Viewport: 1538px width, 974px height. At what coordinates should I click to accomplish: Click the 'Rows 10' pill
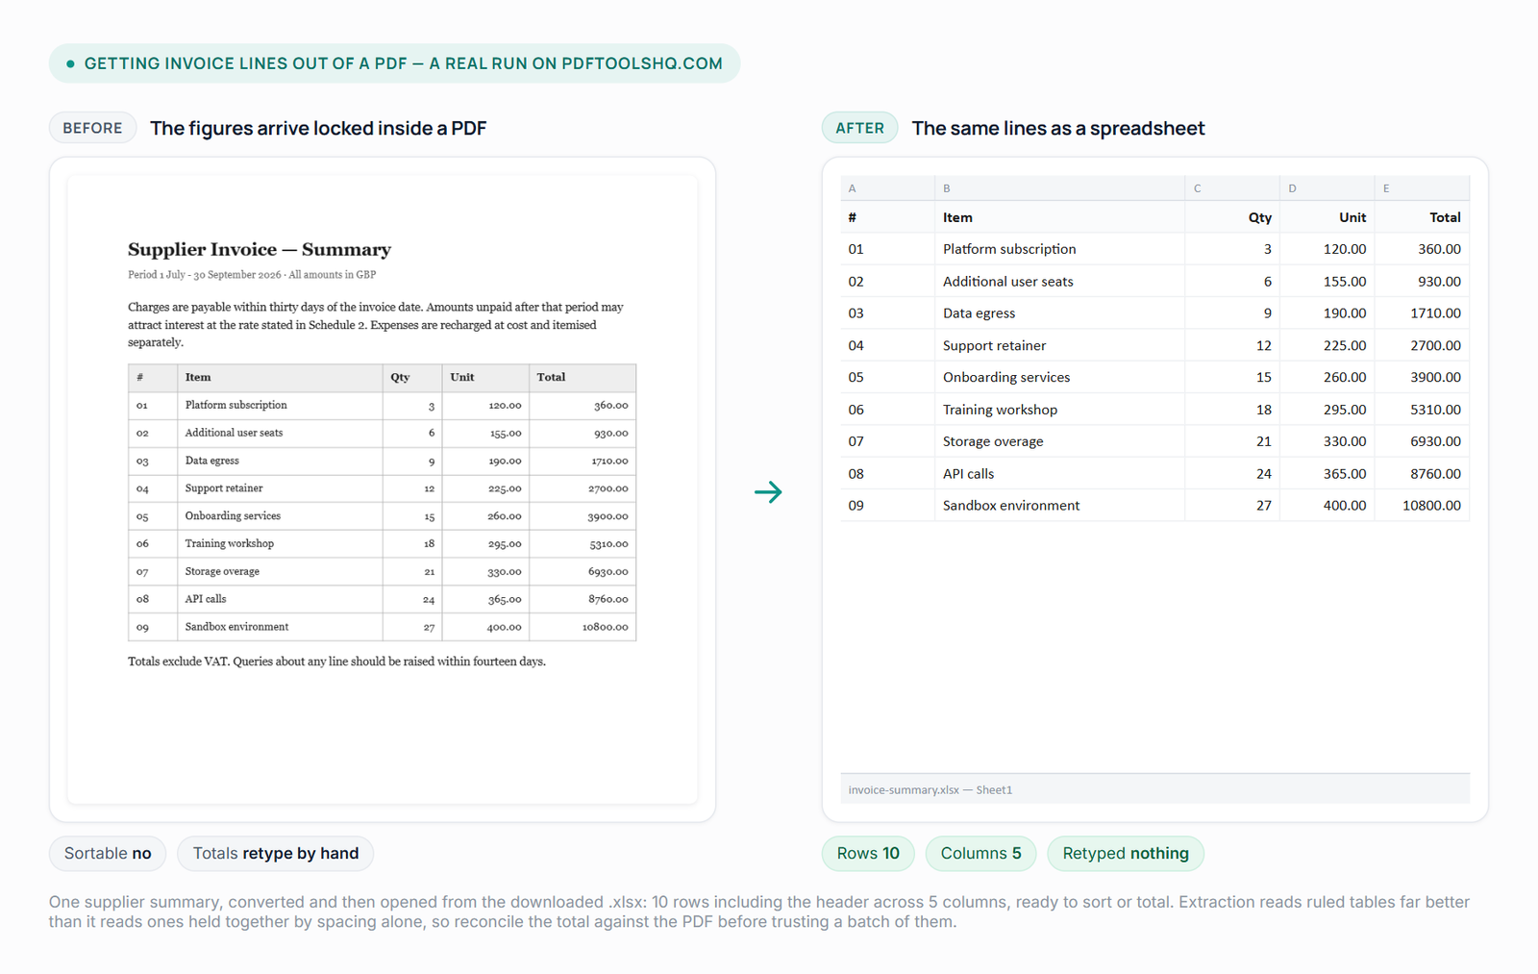coord(868,853)
